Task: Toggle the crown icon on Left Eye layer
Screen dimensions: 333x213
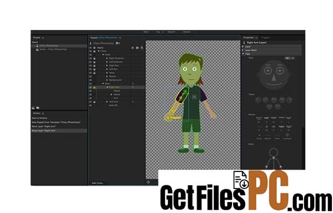Action: point(94,69)
